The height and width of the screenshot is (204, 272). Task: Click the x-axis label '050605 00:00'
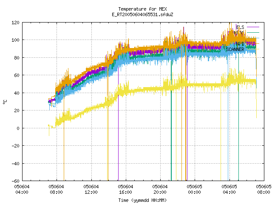tap(195, 190)
